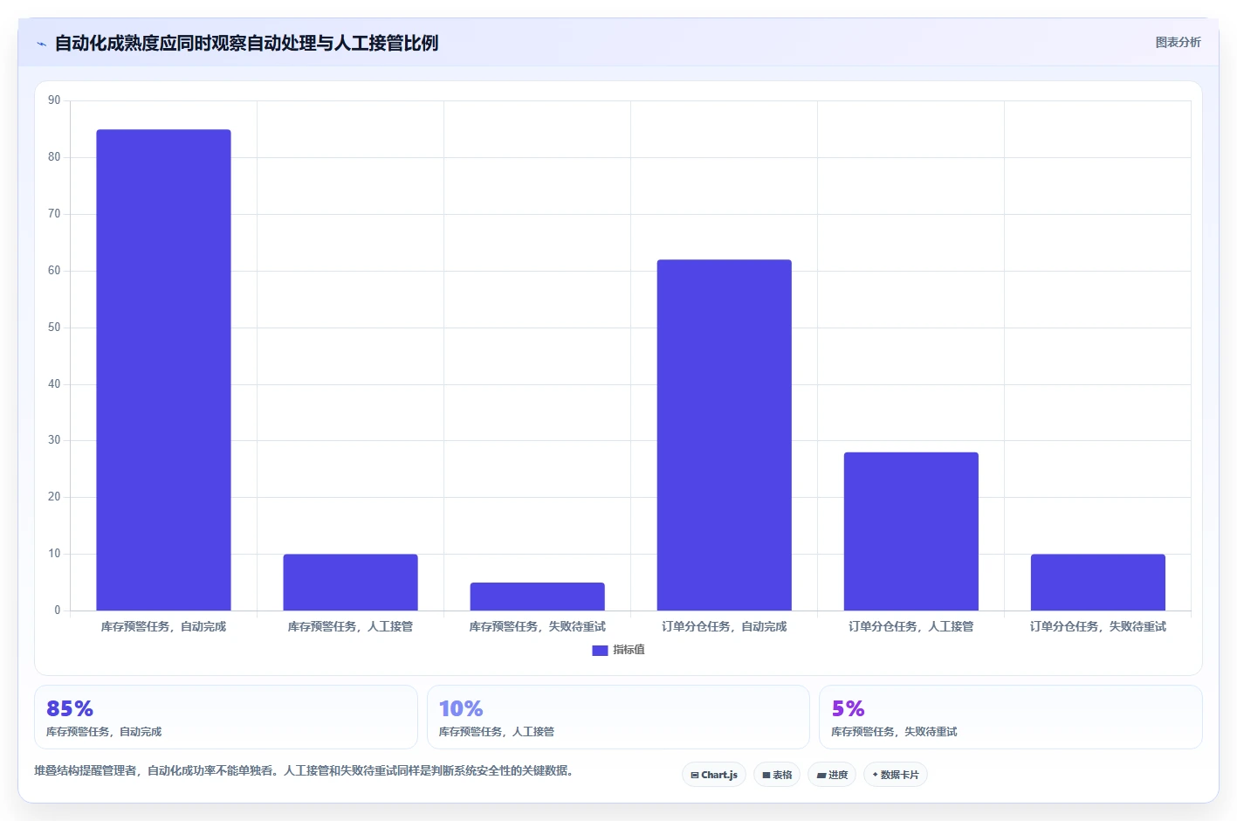Click the y-axis value 90
Viewport: 1237px width, 821px height.
click(54, 100)
